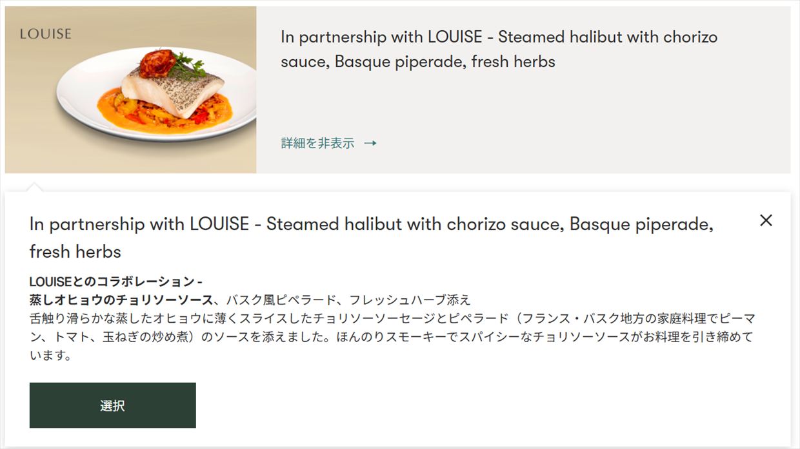Click the 選択 button
The width and height of the screenshot is (800, 449).
coord(112,405)
